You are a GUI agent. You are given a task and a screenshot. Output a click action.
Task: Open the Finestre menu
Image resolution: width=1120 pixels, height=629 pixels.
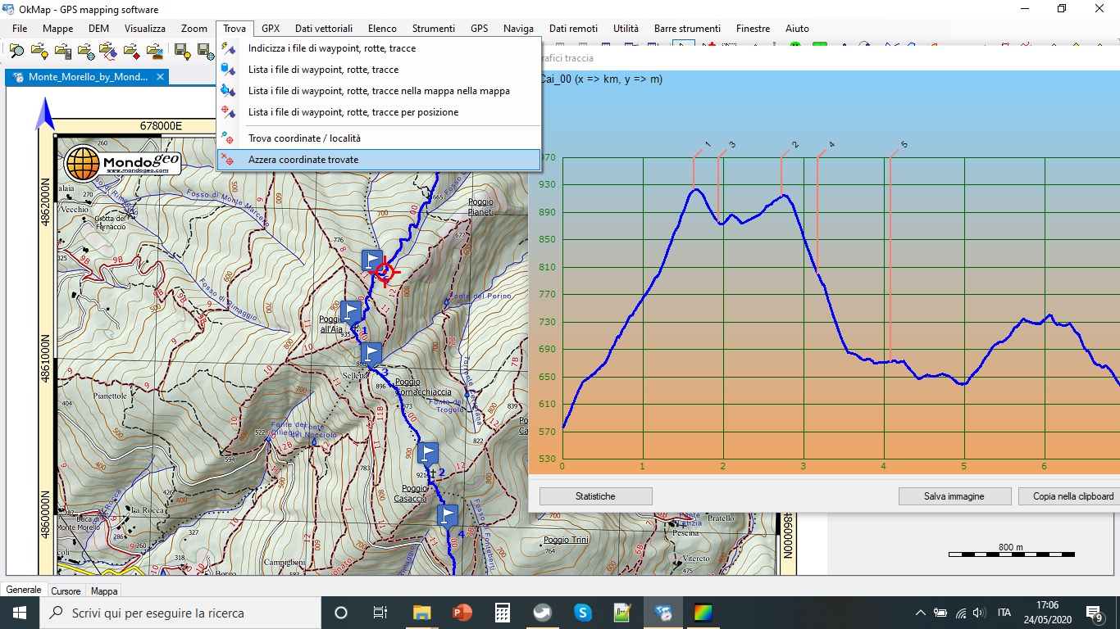point(753,29)
